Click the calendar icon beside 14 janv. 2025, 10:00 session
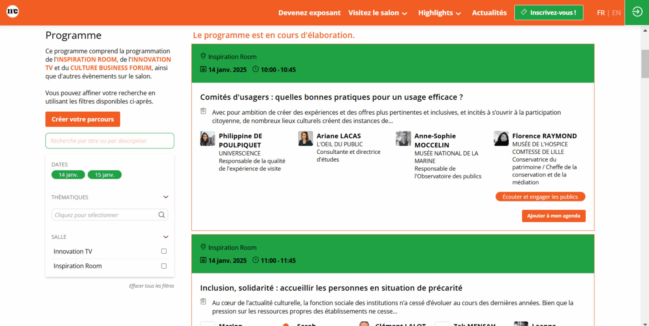This screenshot has height=326, width=649. tap(203, 69)
